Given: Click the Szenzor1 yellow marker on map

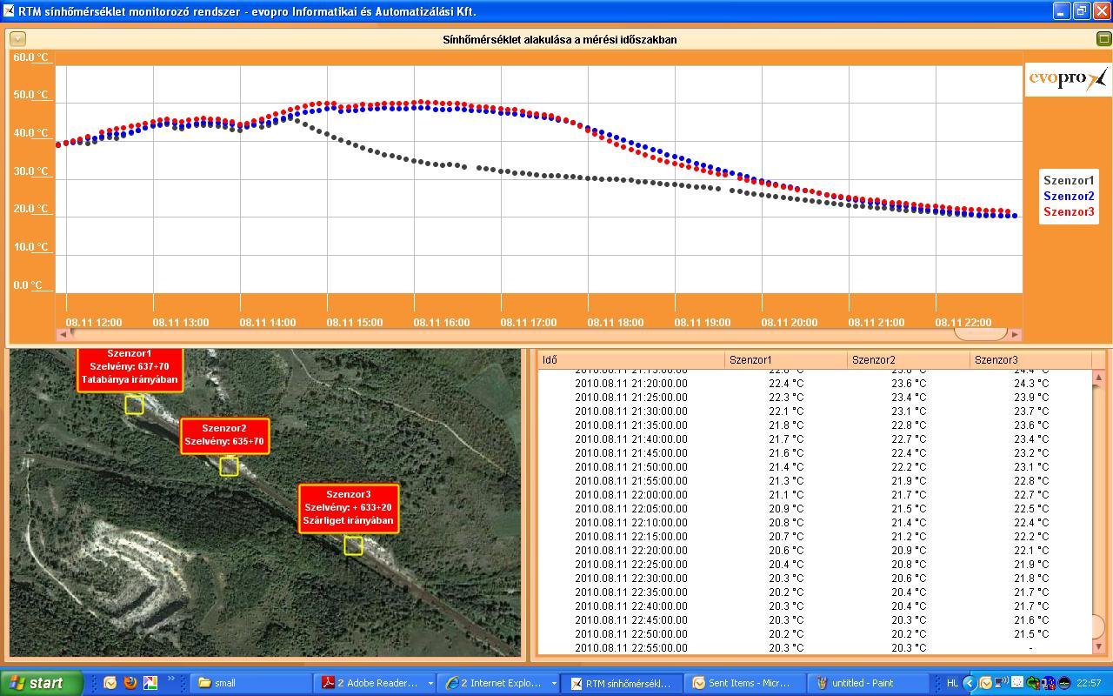Looking at the screenshot, I should (134, 405).
